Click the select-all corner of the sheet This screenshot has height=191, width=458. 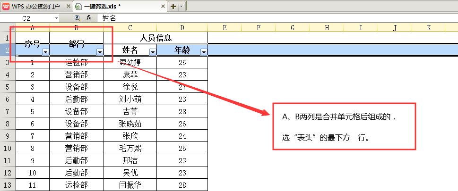point(8,27)
